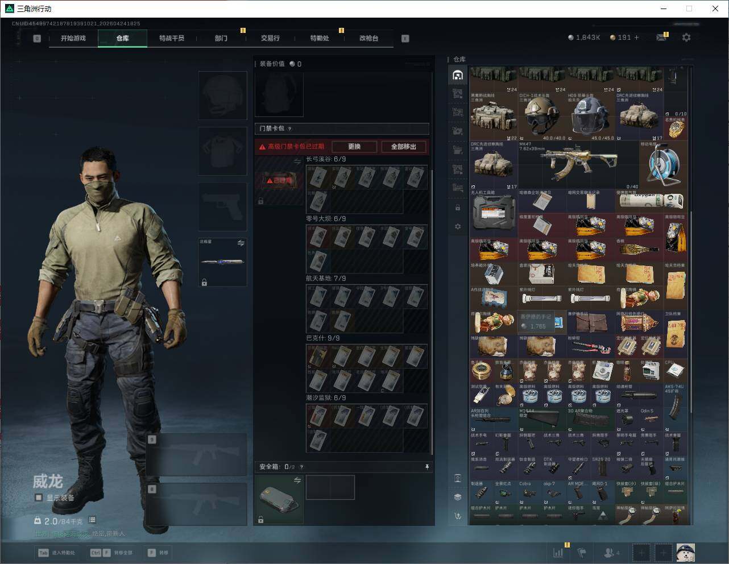Select the equipped knife slot
The width and height of the screenshot is (729, 564).
pos(223,262)
